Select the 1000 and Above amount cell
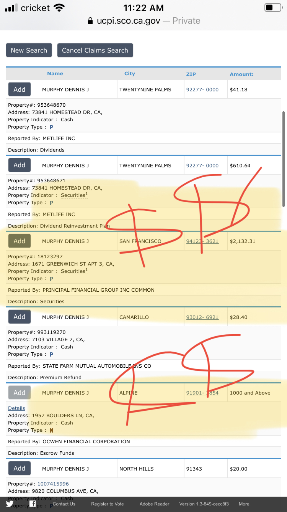This screenshot has height=512, width=287. (254, 393)
